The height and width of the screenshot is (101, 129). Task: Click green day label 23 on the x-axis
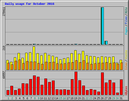(91, 98)
